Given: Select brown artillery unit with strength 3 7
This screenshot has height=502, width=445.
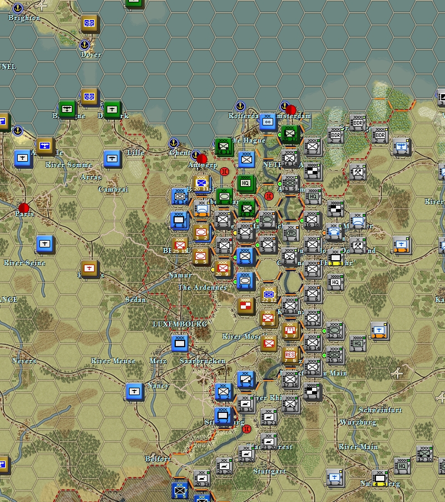Looking at the screenshot, I should [290, 330].
